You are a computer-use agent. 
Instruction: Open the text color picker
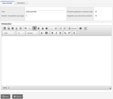pyautogui.click(x=42, y=33)
